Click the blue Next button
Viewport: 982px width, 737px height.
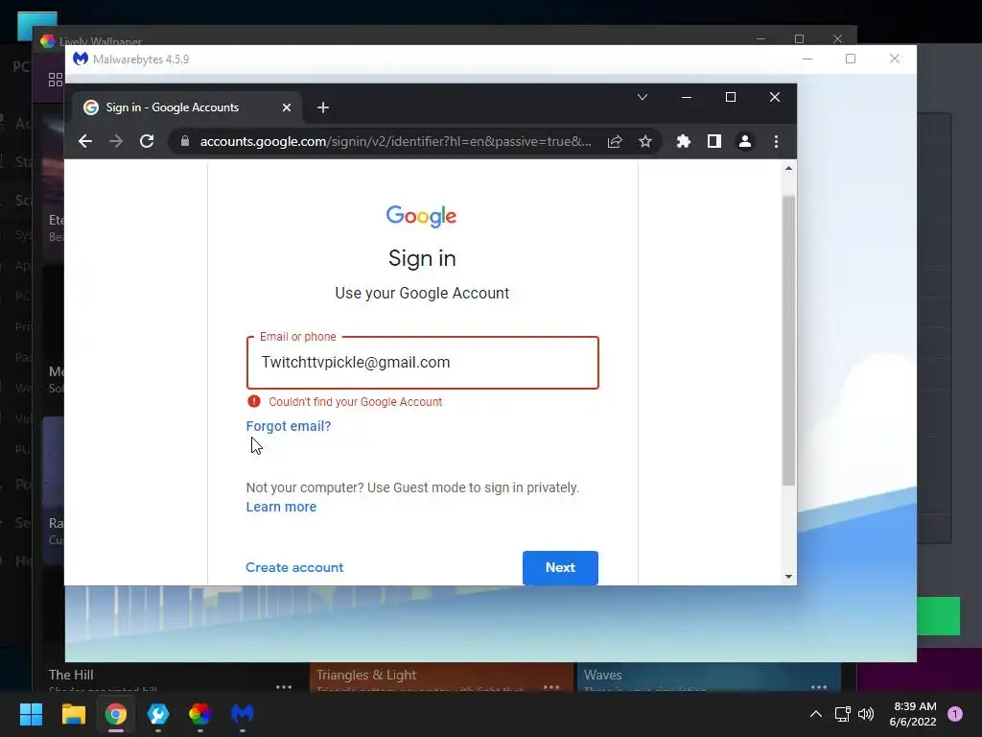(x=560, y=568)
